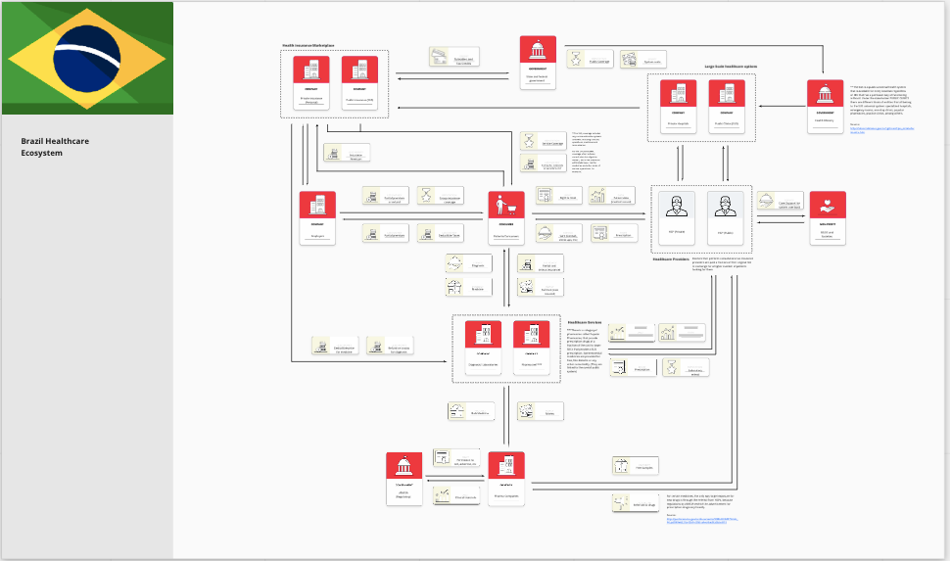Select the Money tag beside Bulk Medicine
The width and height of the screenshot is (950, 561).
click(x=541, y=411)
